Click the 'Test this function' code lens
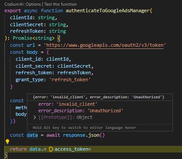The image size is (182, 159). point(61,4)
